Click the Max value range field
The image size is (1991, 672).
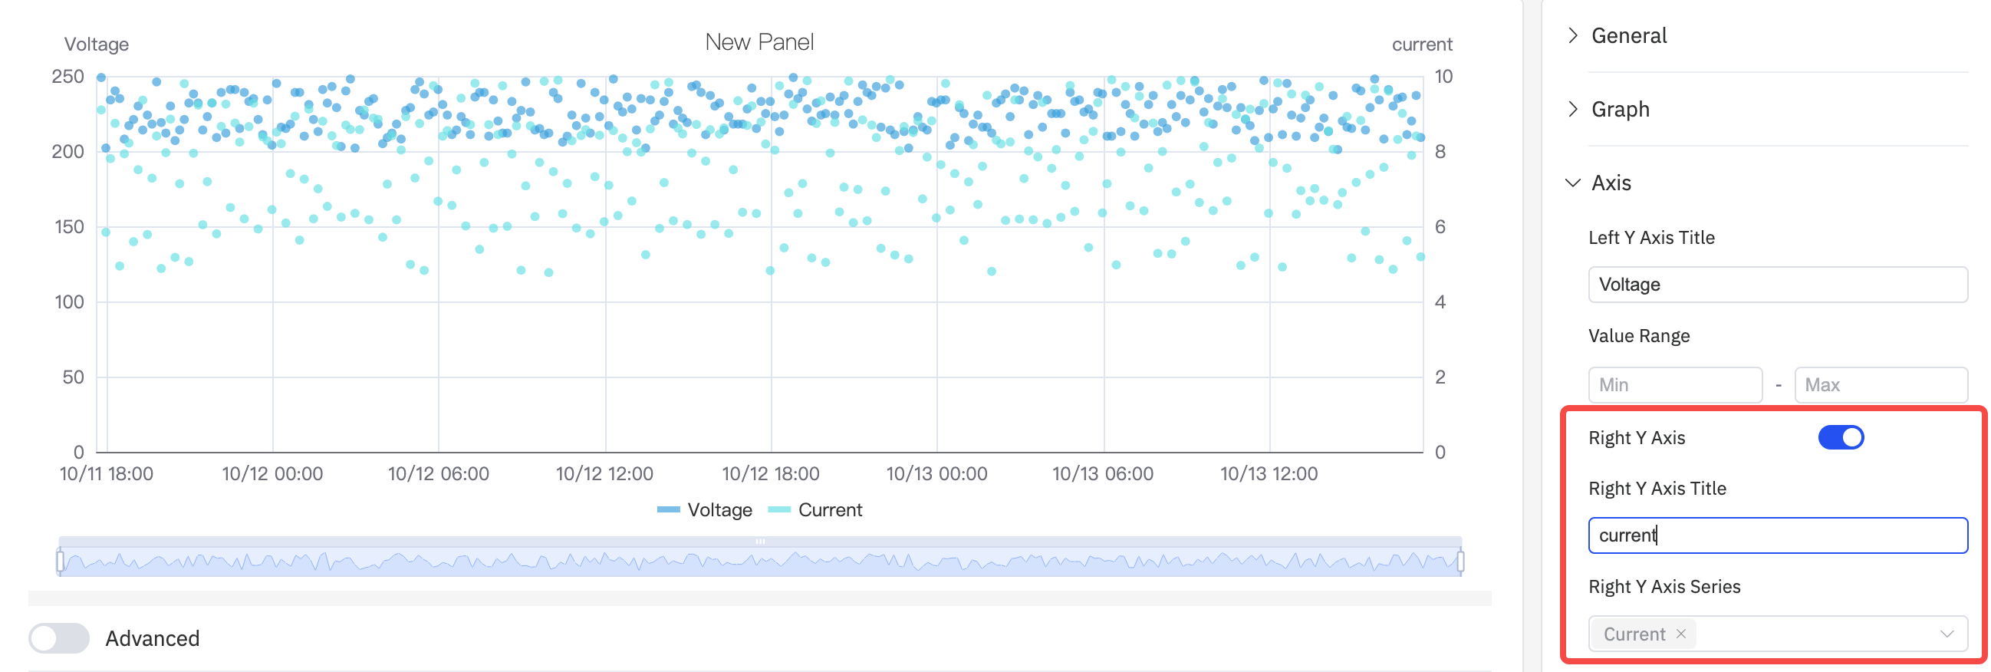click(x=1880, y=384)
